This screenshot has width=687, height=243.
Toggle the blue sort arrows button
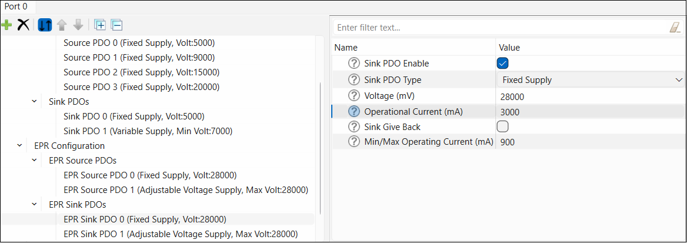[45, 25]
